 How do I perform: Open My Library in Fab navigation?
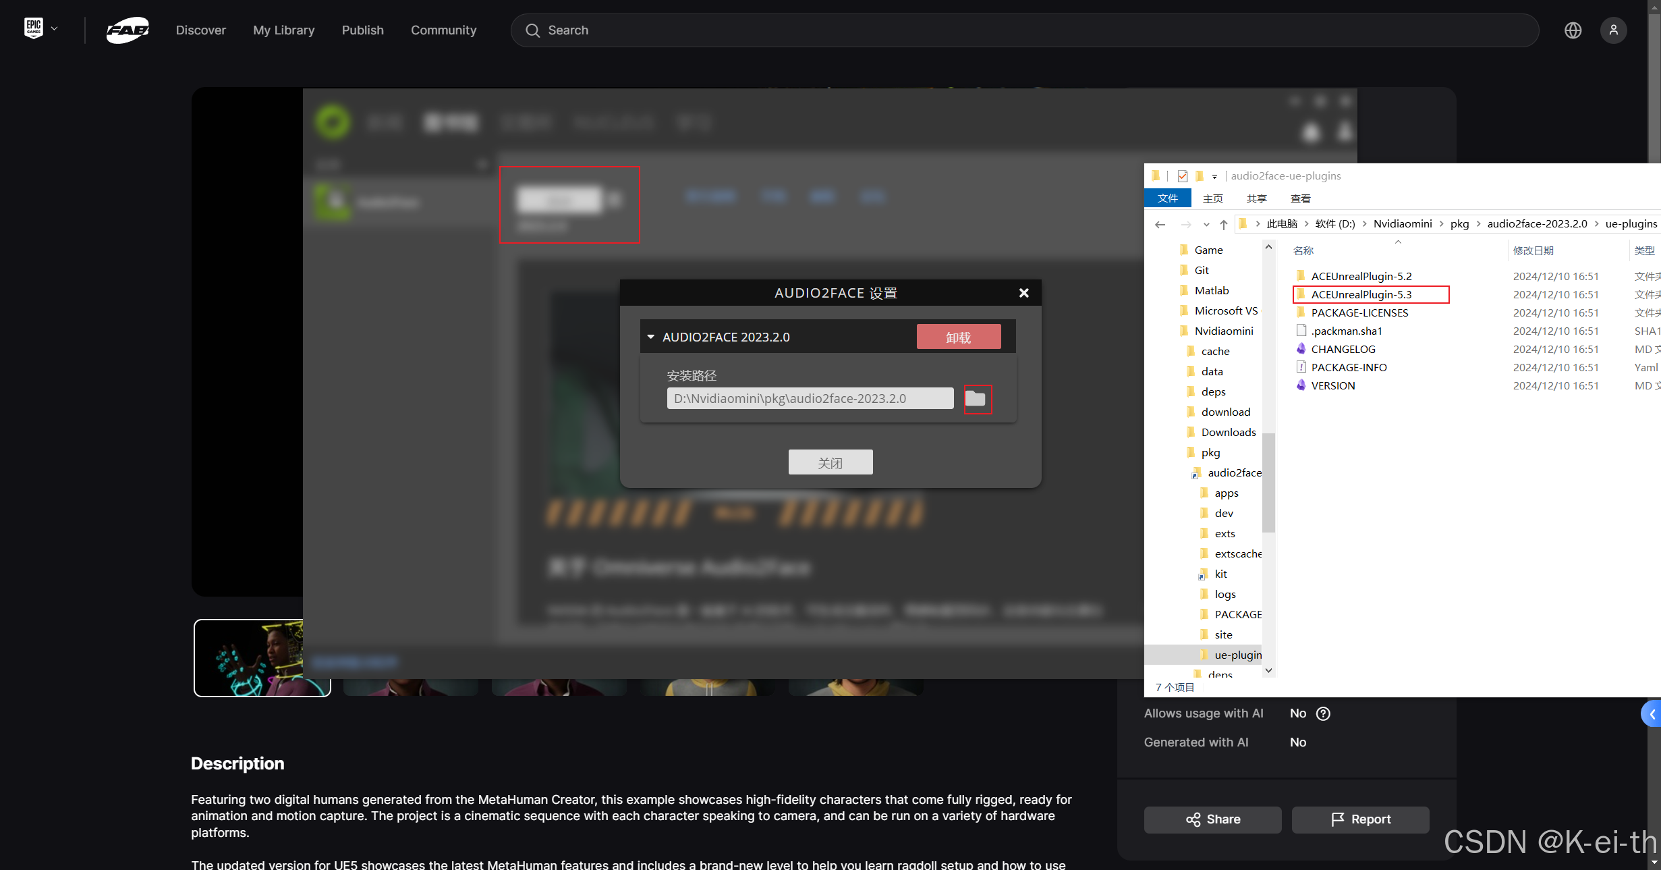[283, 30]
